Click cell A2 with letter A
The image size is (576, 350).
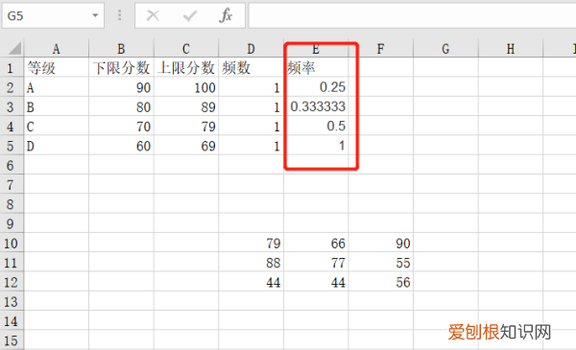point(57,87)
